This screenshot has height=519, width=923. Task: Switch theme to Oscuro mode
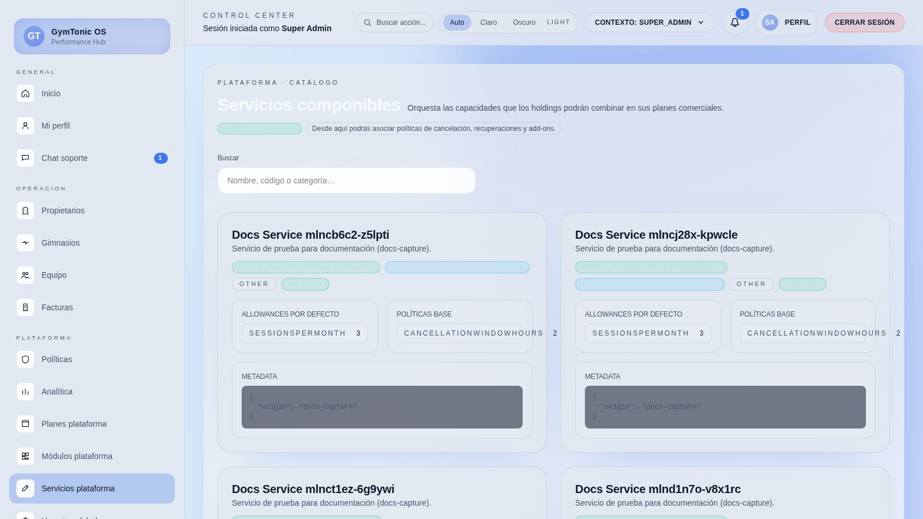coord(524,22)
